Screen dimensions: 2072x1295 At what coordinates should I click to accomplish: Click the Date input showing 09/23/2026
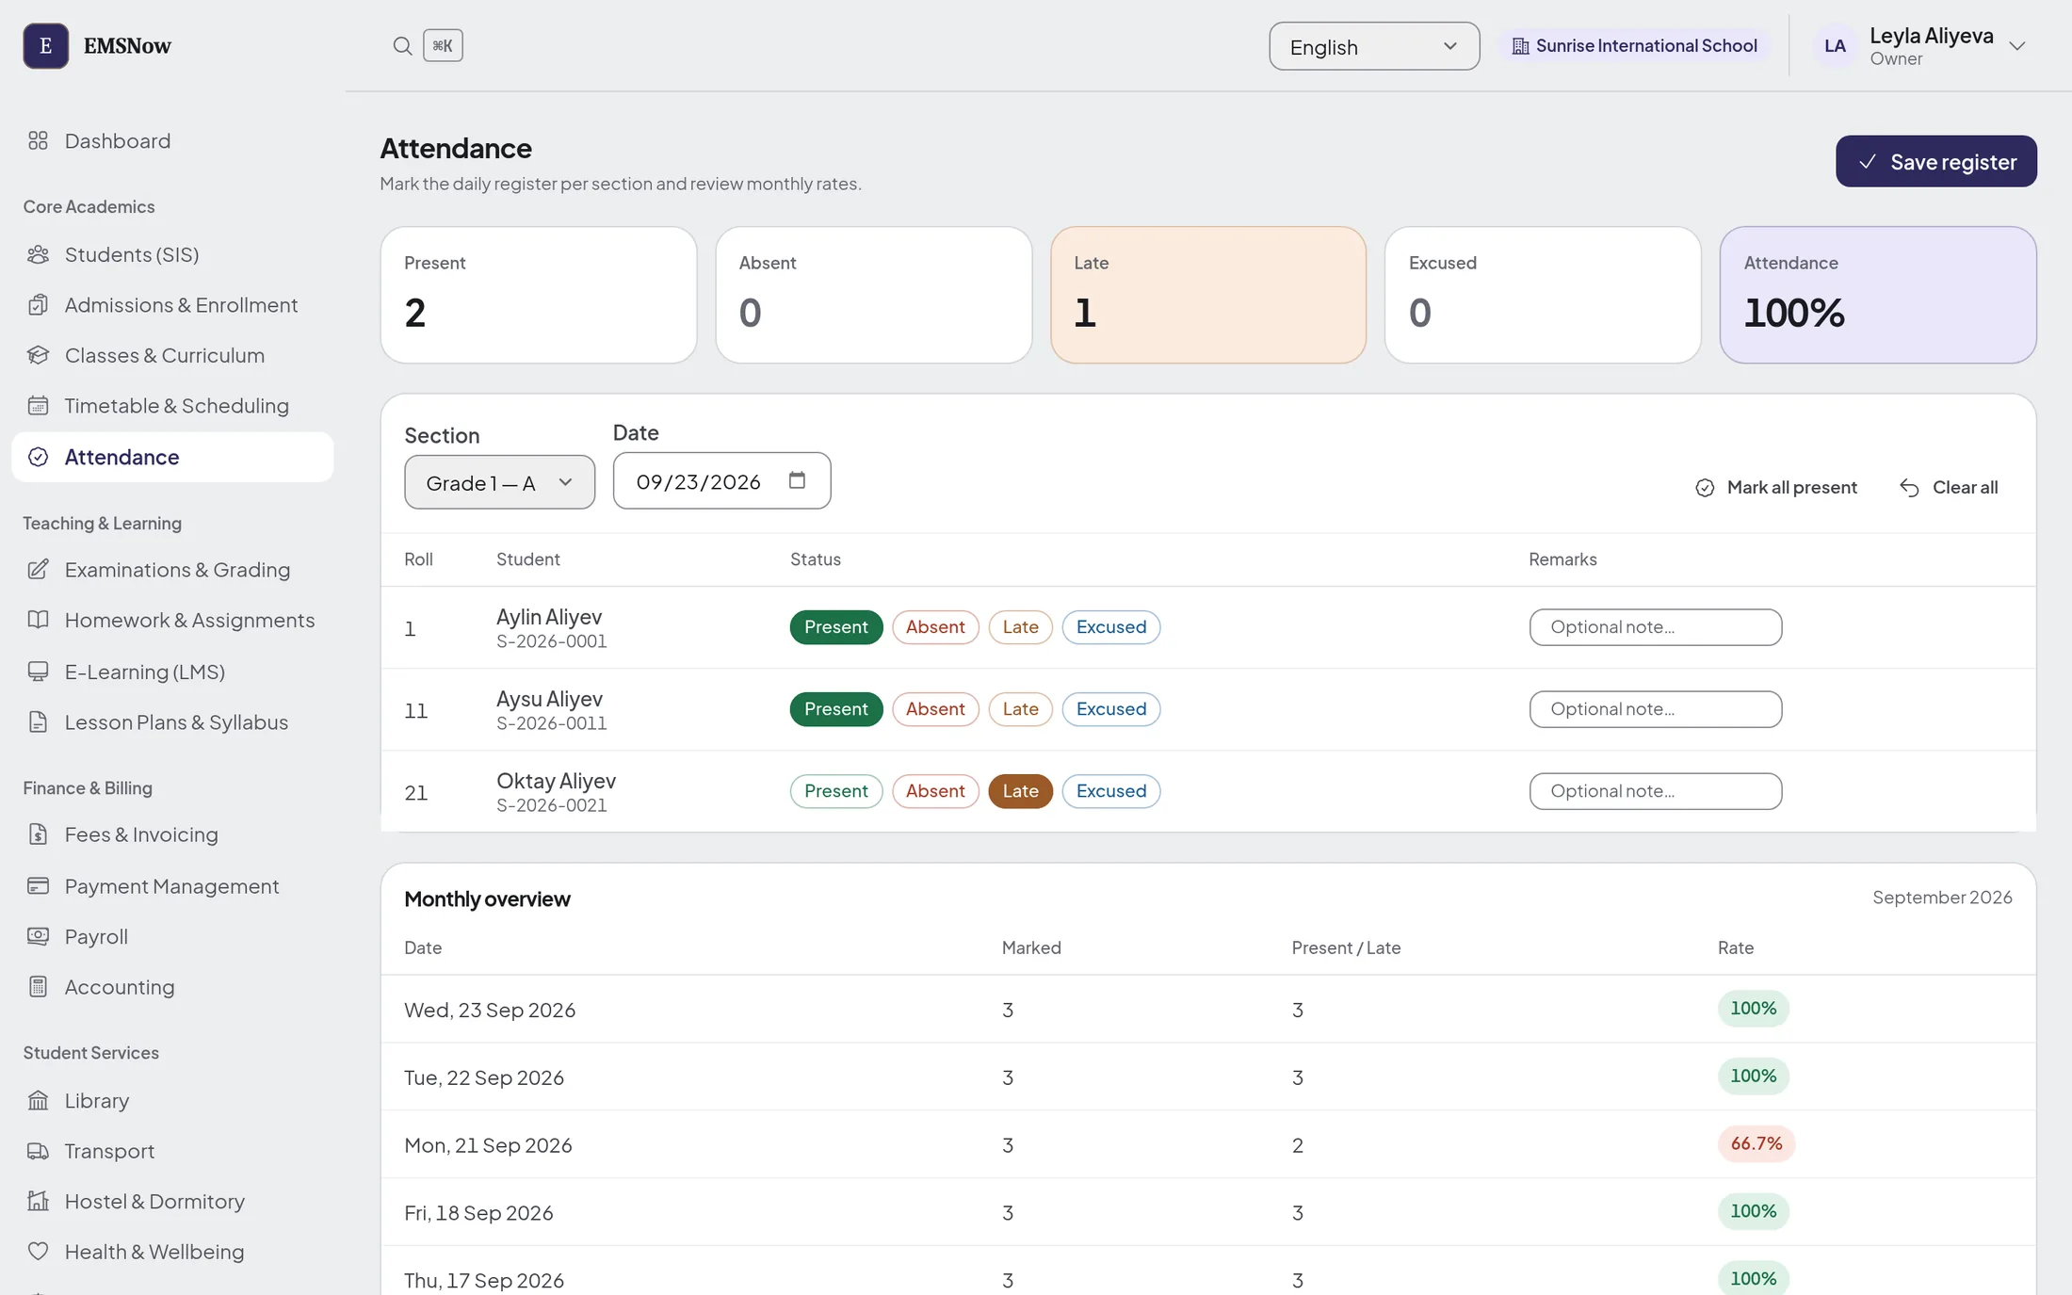pyautogui.click(x=721, y=480)
